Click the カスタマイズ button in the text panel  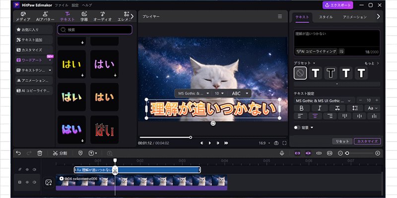pos(367,142)
